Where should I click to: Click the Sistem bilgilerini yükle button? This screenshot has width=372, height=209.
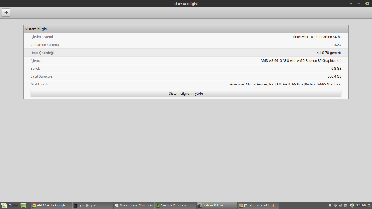click(x=186, y=93)
